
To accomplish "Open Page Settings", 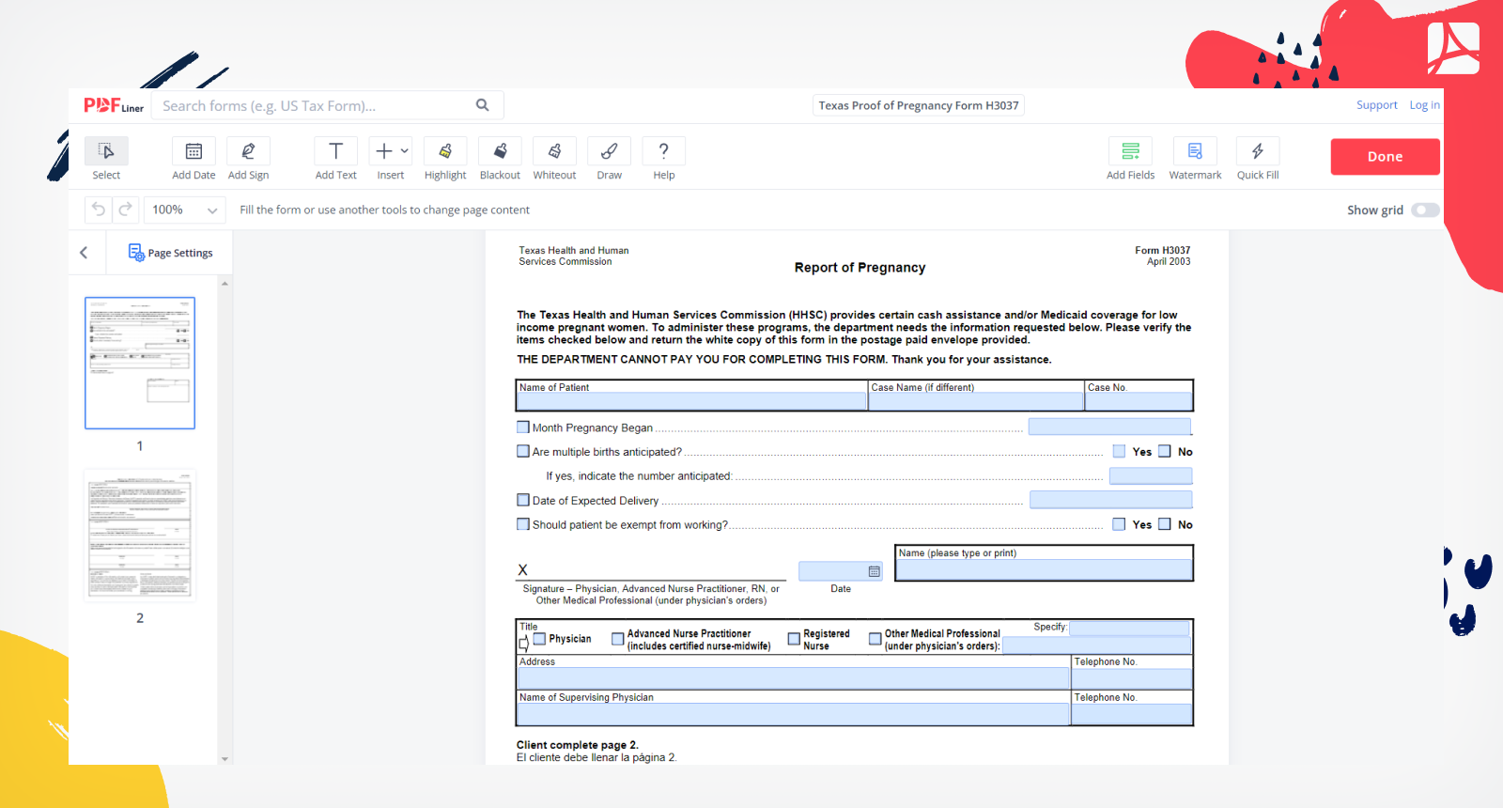I will [x=171, y=253].
